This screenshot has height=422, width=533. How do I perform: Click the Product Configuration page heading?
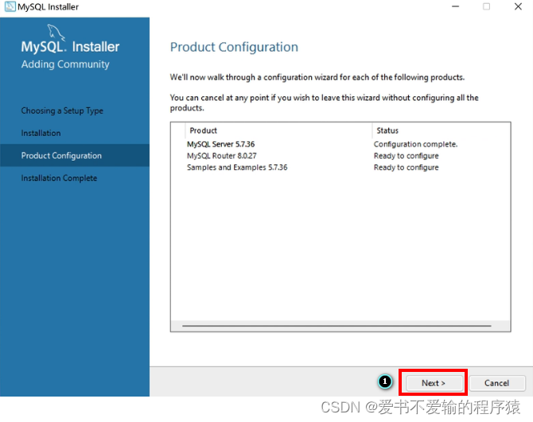coord(234,47)
